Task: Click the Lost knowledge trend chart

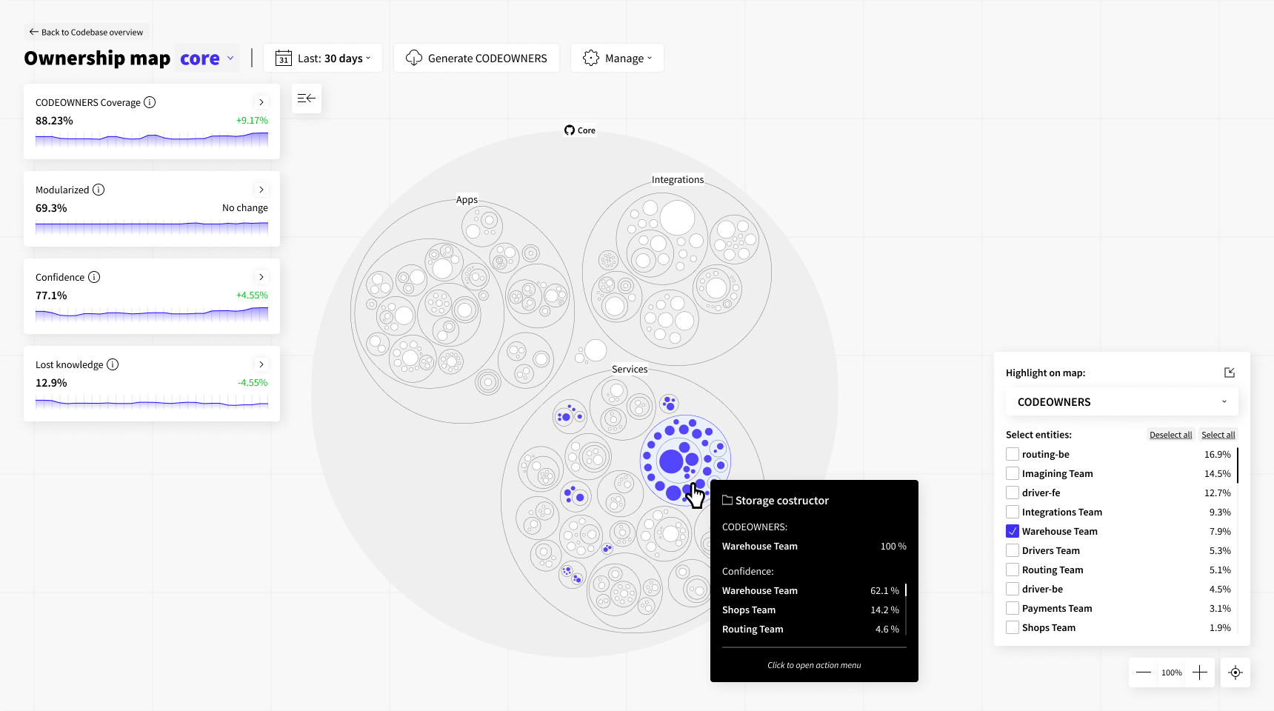Action: [x=152, y=403]
